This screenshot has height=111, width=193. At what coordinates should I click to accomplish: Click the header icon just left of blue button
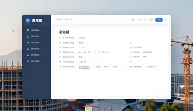(x=151, y=20)
